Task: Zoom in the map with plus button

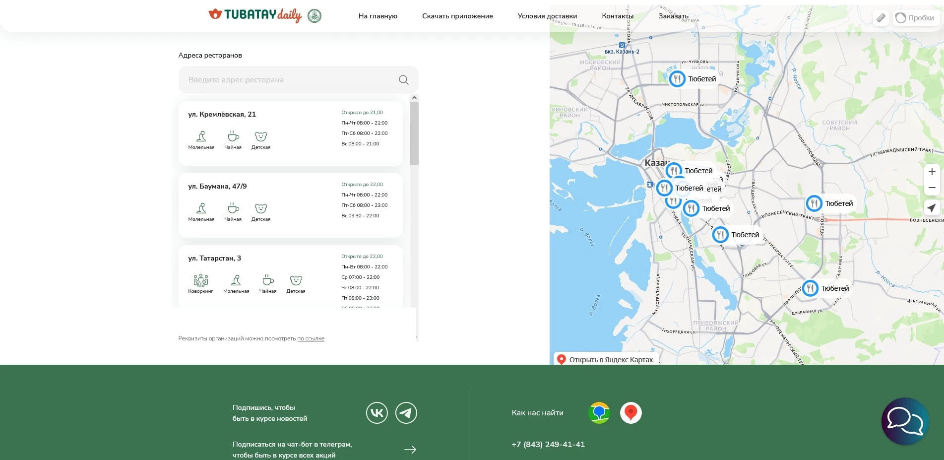Action: tap(932, 172)
